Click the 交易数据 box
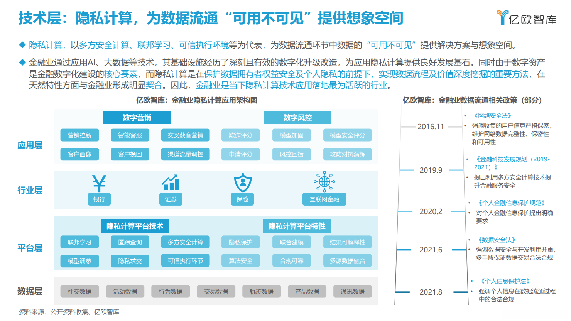Viewport: 571px width, 321px height. pos(216,292)
